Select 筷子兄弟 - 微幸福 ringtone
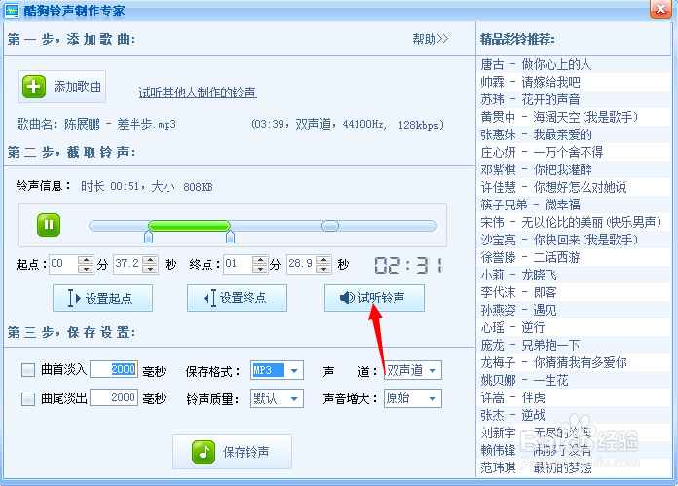 pyautogui.click(x=573, y=205)
